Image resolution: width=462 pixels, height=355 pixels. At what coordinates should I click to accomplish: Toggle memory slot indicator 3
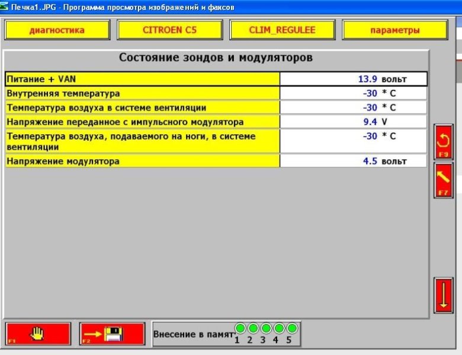[x=266, y=328]
